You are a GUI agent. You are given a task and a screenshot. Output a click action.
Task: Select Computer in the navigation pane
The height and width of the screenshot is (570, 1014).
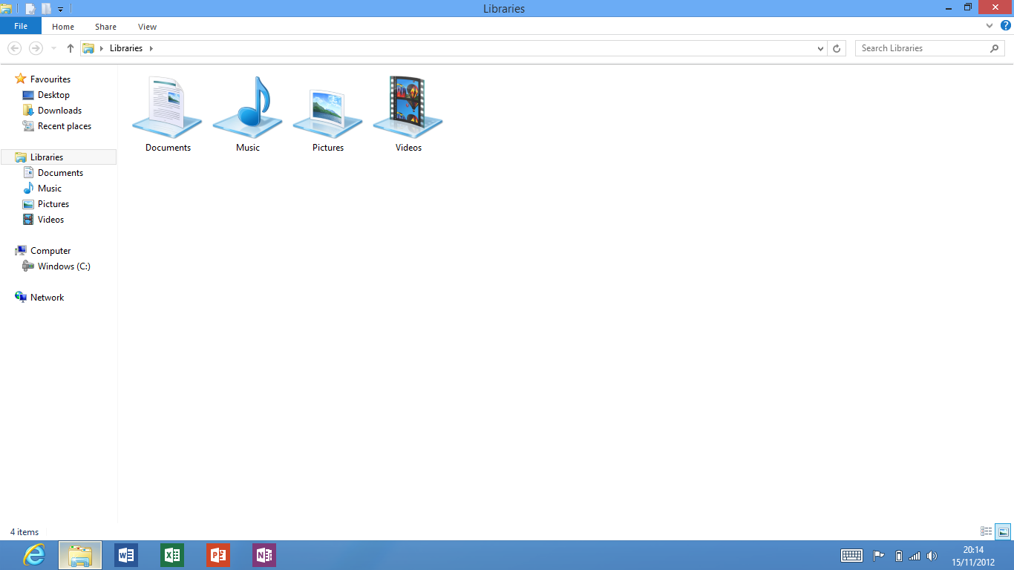coord(50,251)
